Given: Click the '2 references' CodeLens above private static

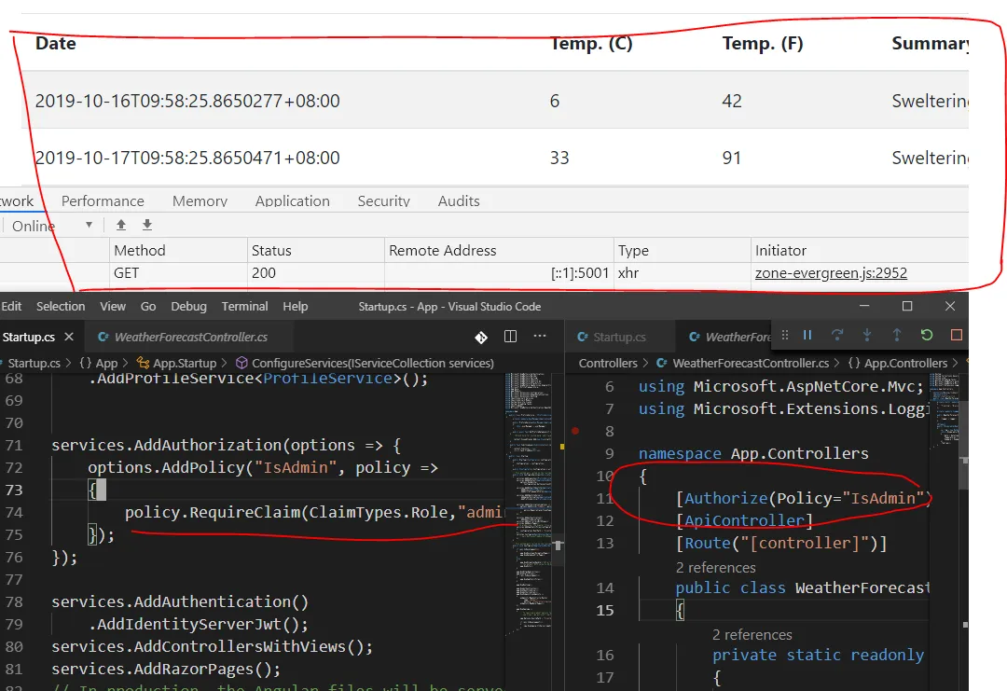Looking at the screenshot, I should point(752,634).
